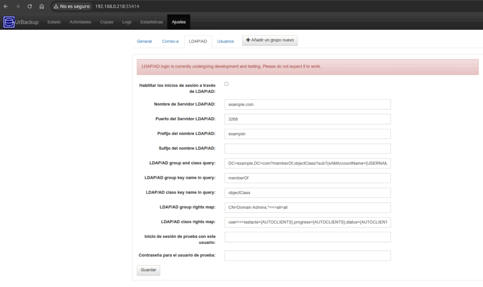483x287 pixels.
Task: Click the plus icon on Añadir un grupo nuevo
Action: (x=249, y=40)
